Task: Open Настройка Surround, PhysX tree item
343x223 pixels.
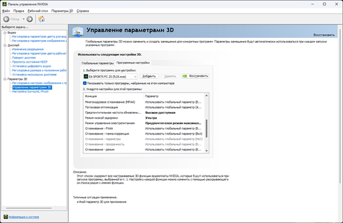Action: [x=30, y=91]
